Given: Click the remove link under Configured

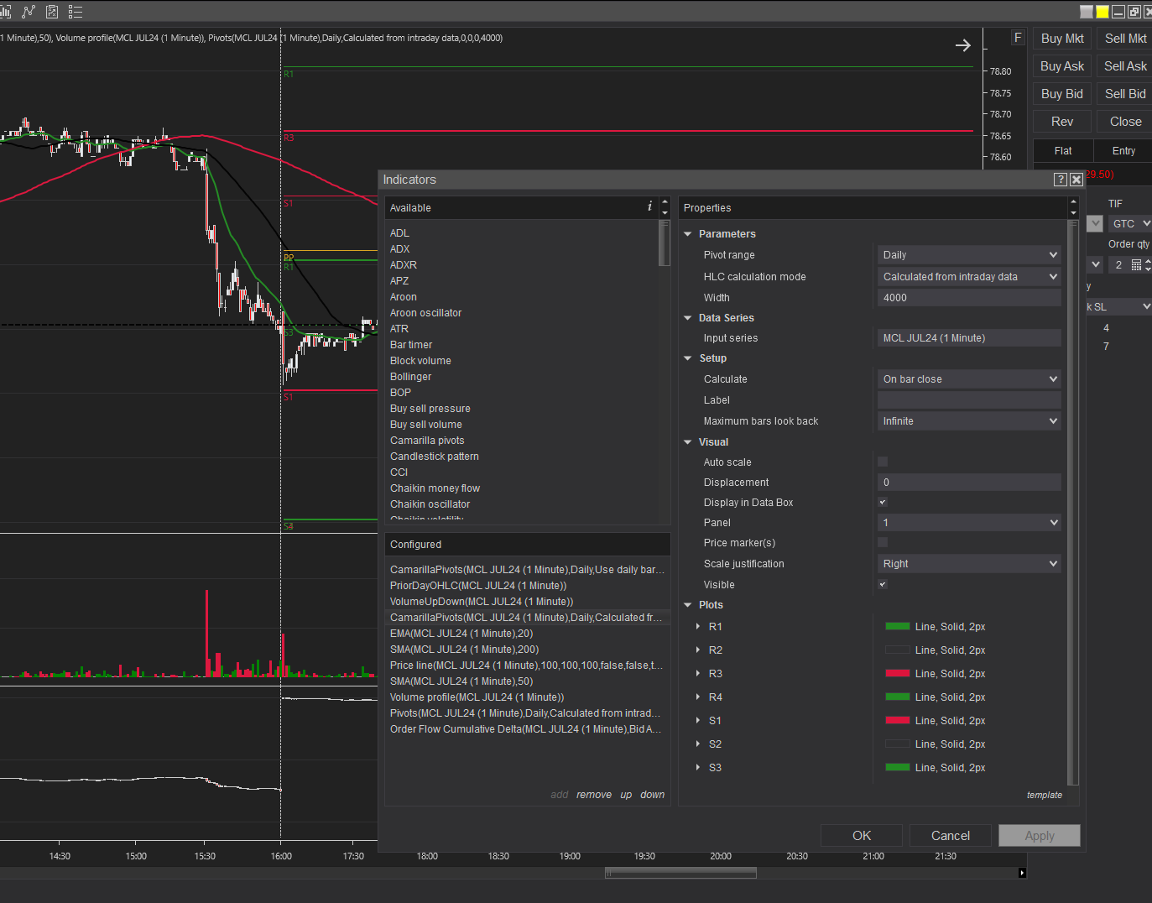Looking at the screenshot, I should click(594, 795).
